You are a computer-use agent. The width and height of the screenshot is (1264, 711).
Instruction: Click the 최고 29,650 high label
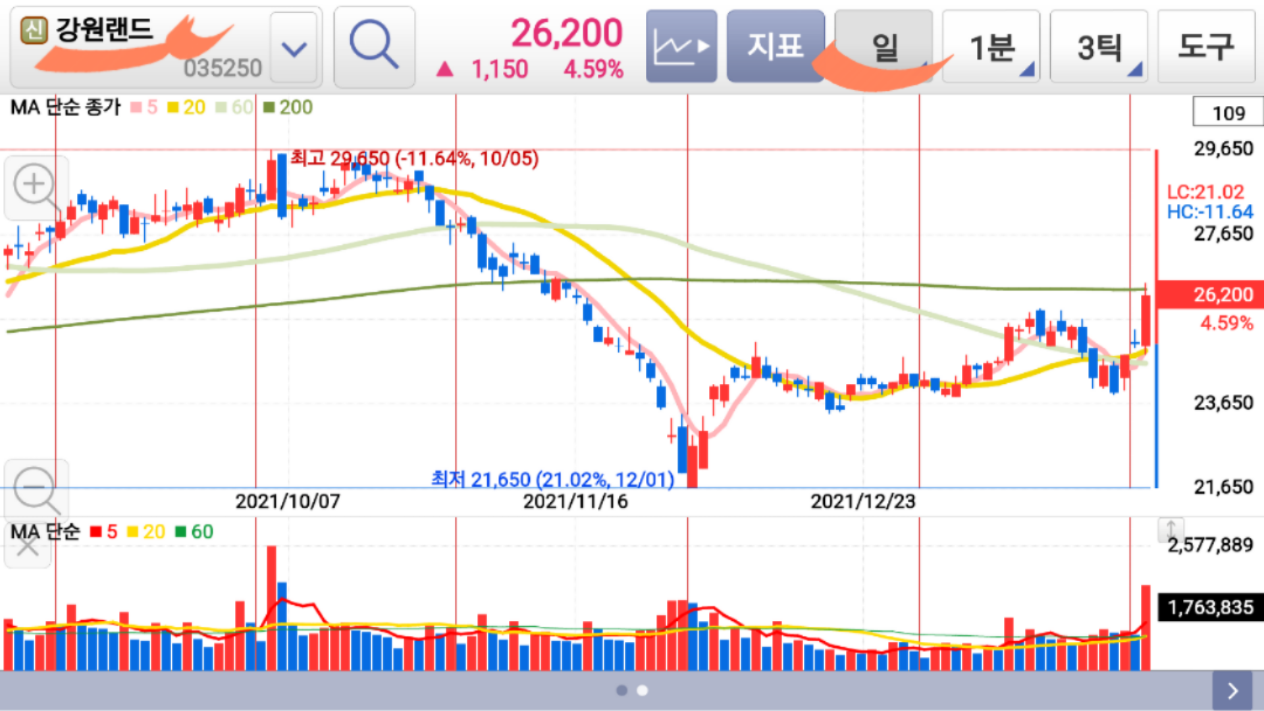[415, 159]
